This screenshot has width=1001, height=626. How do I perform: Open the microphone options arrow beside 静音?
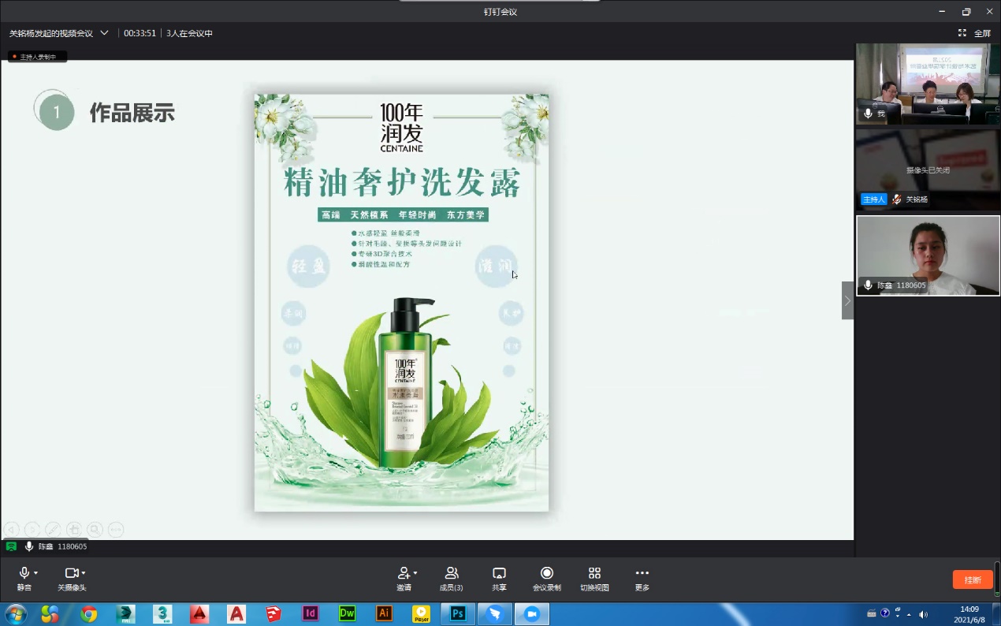pos(36,573)
